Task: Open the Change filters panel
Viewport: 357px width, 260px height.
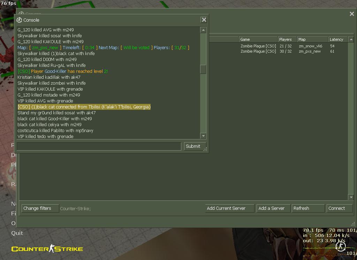Action: 37,208
